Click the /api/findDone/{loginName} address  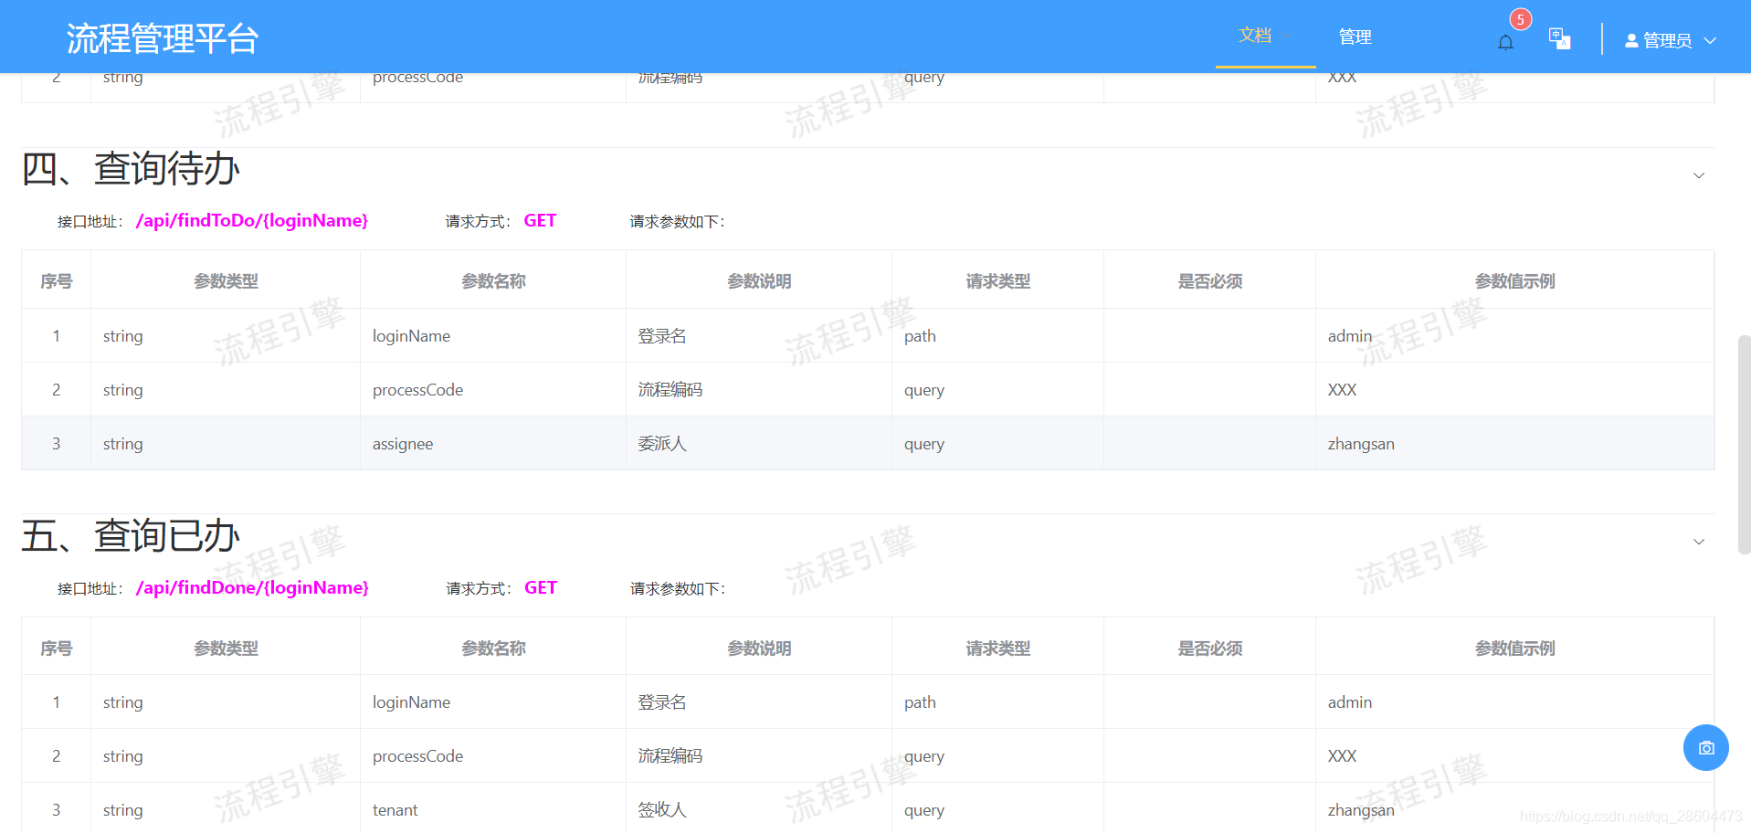coord(252,587)
